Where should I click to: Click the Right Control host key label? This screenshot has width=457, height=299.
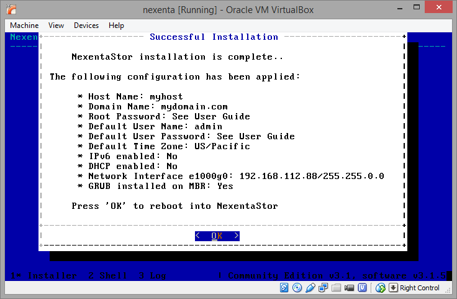coord(419,288)
